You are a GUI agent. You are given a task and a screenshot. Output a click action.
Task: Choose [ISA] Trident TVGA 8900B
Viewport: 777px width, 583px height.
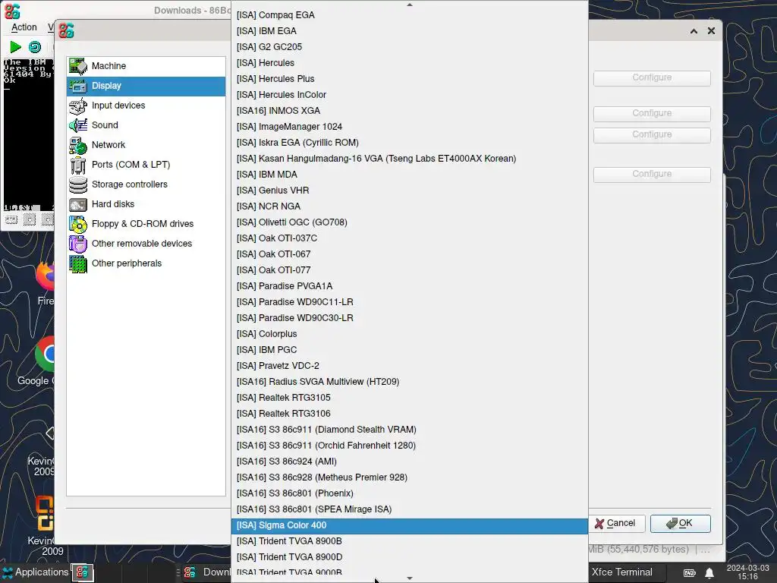409,541
